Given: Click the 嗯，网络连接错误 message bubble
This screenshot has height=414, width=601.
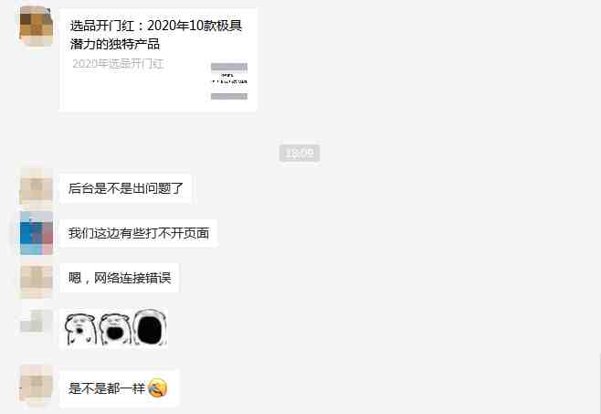Looking at the screenshot, I should coord(120,278).
